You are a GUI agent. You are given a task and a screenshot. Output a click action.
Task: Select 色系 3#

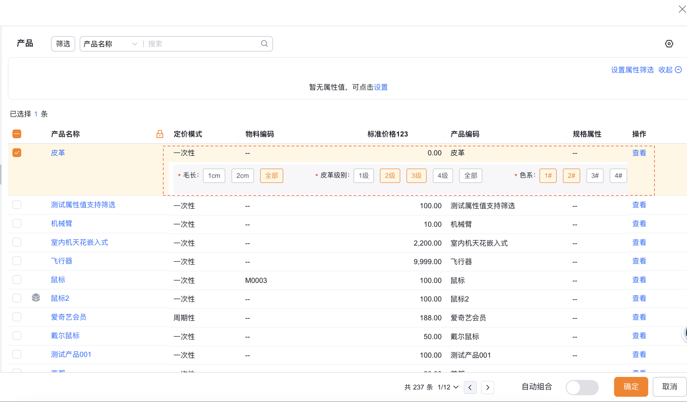coord(595,175)
